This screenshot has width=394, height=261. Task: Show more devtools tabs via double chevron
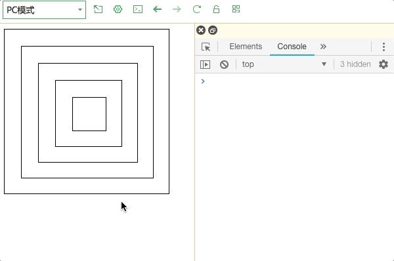click(x=323, y=47)
